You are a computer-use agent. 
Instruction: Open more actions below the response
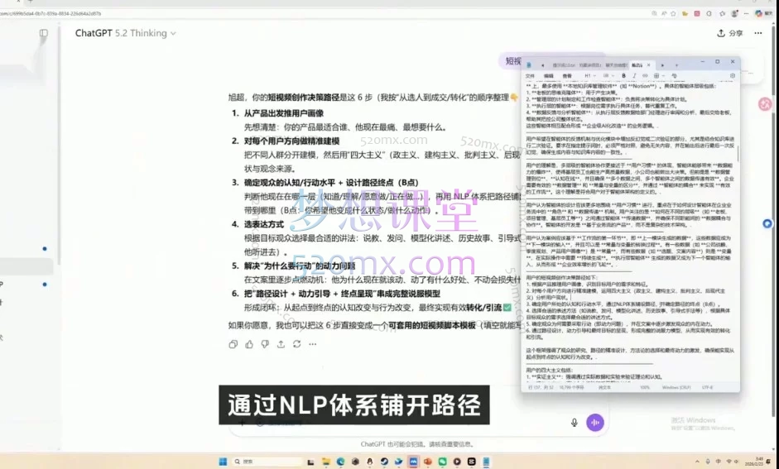[312, 344]
